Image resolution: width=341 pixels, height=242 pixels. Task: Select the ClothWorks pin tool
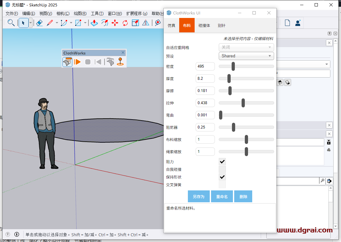120,62
